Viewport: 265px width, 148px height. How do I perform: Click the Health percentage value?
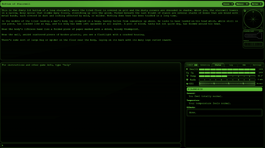pos(261,69)
